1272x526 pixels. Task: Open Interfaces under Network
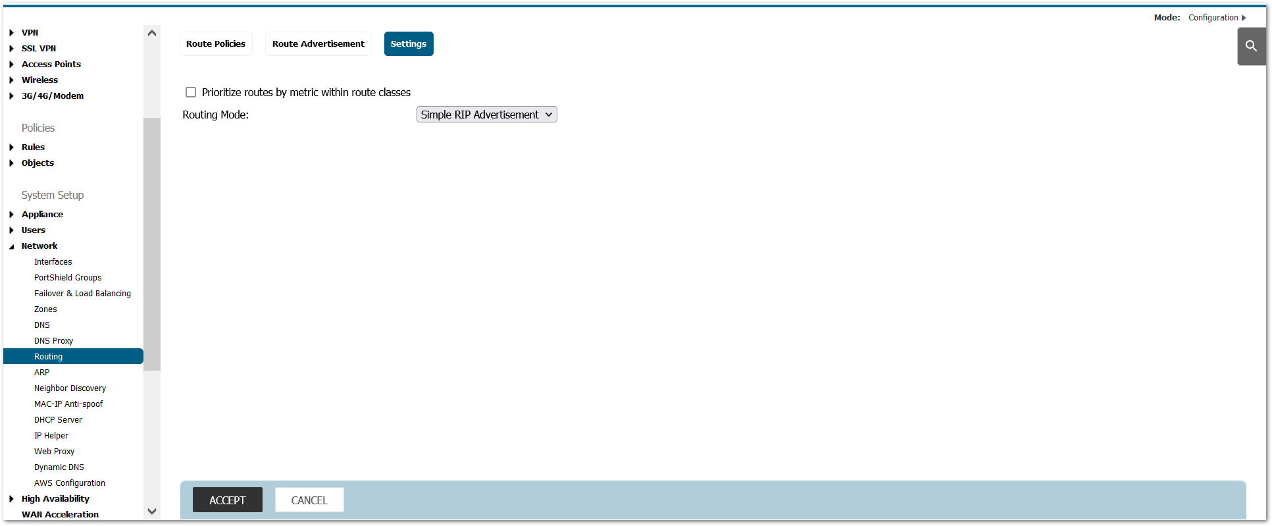click(53, 262)
